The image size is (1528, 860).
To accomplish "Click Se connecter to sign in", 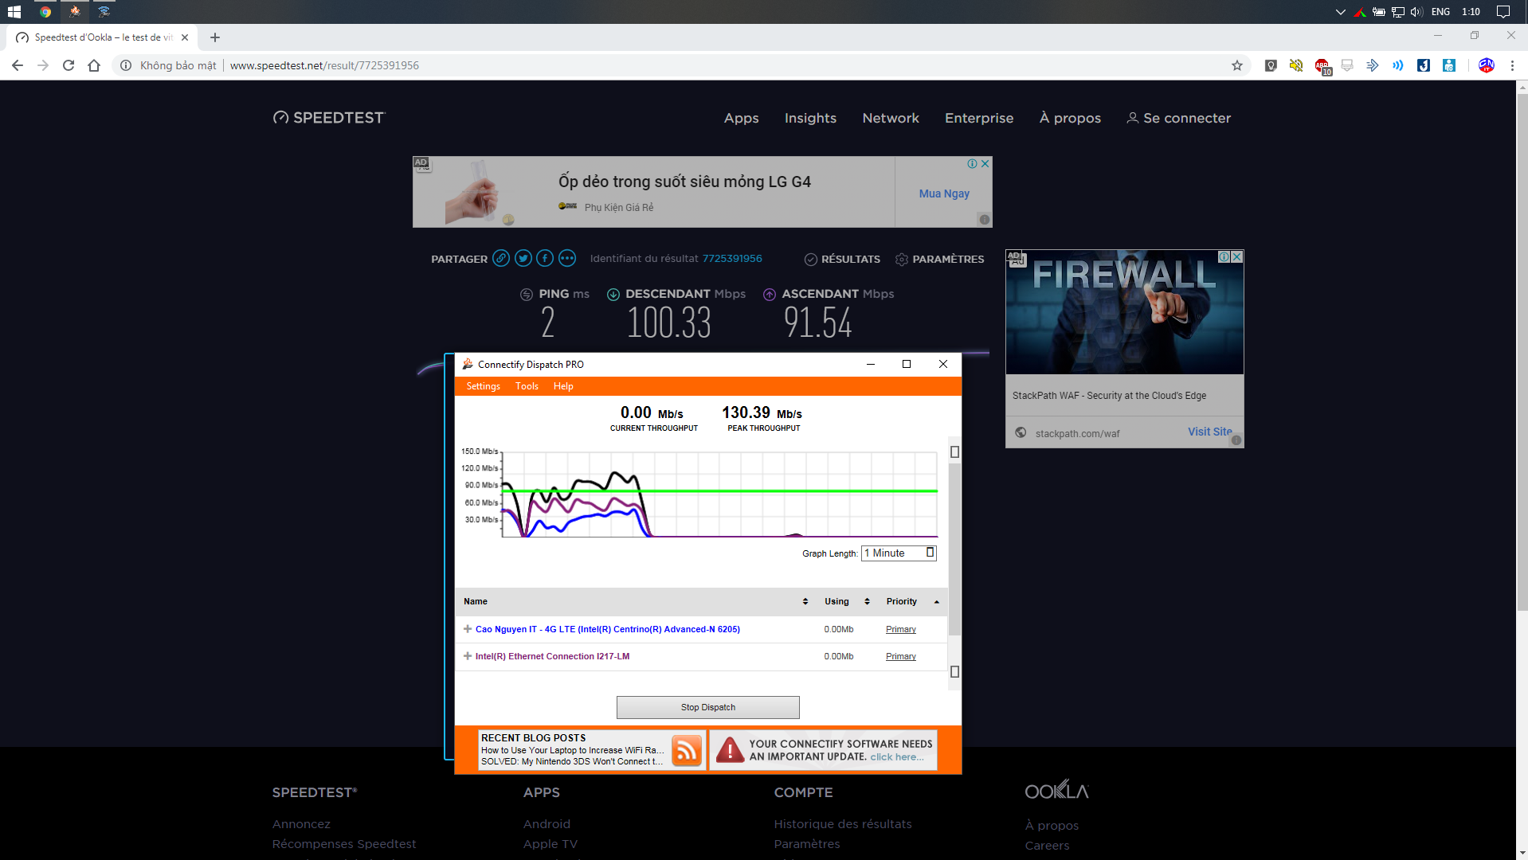I will coord(1178,118).
